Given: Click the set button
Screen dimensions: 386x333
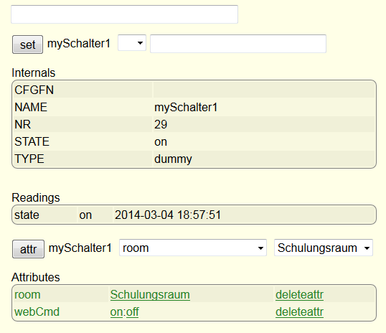Looking at the screenshot, I should (x=27, y=44).
